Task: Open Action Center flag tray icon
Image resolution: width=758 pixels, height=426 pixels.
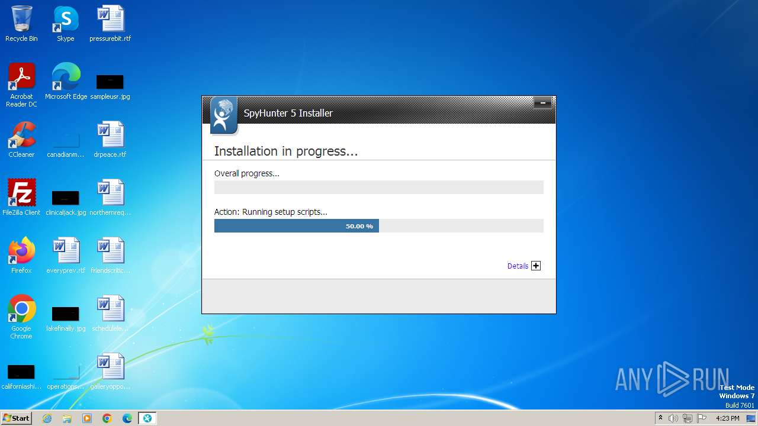Action: (x=702, y=418)
